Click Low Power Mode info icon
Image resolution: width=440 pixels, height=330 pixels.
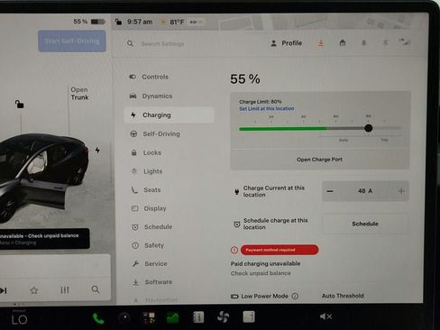point(295,296)
